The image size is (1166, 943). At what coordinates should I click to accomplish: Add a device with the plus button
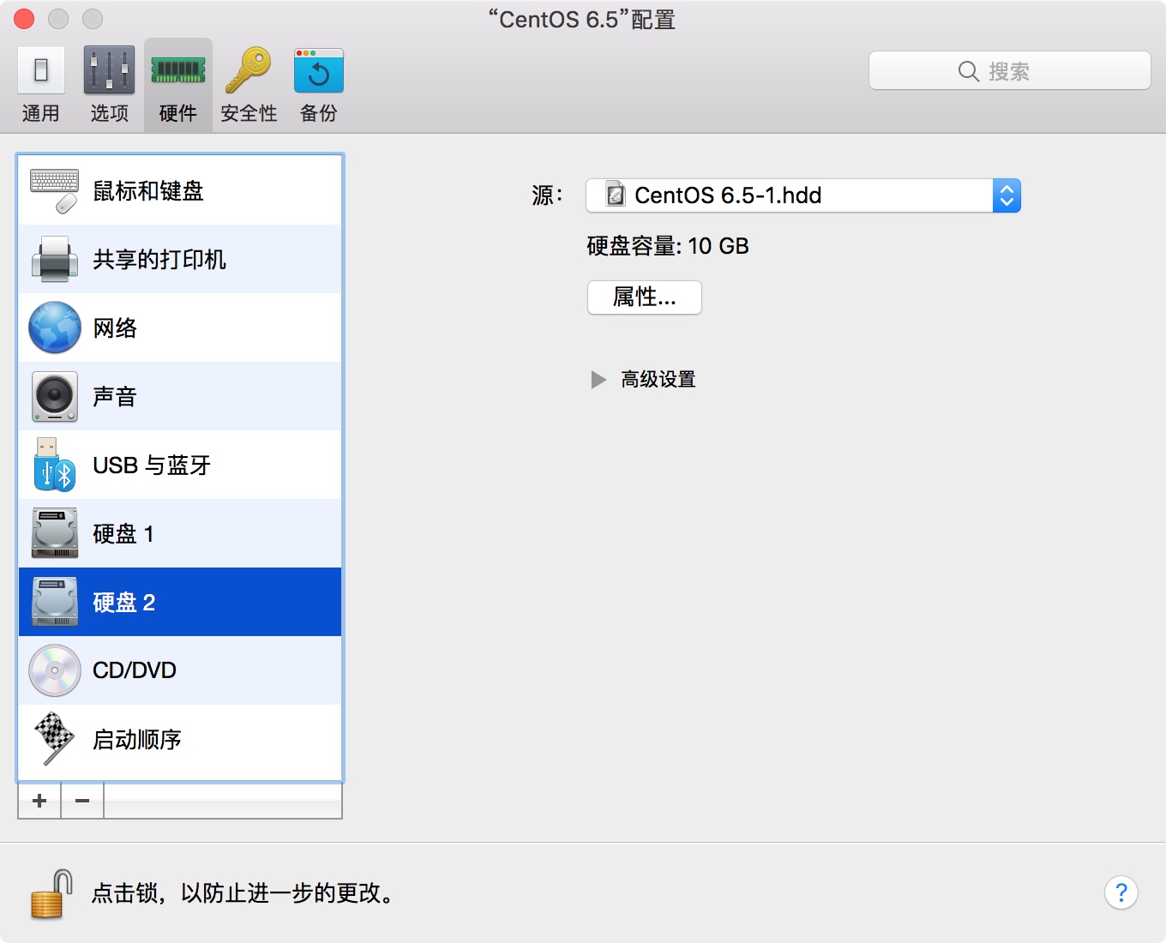[x=39, y=801]
